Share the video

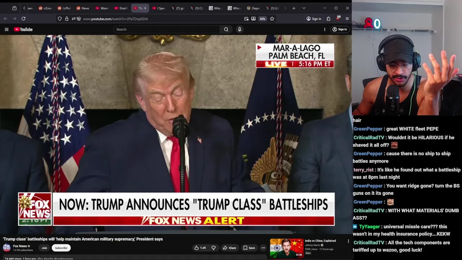(229, 248)
